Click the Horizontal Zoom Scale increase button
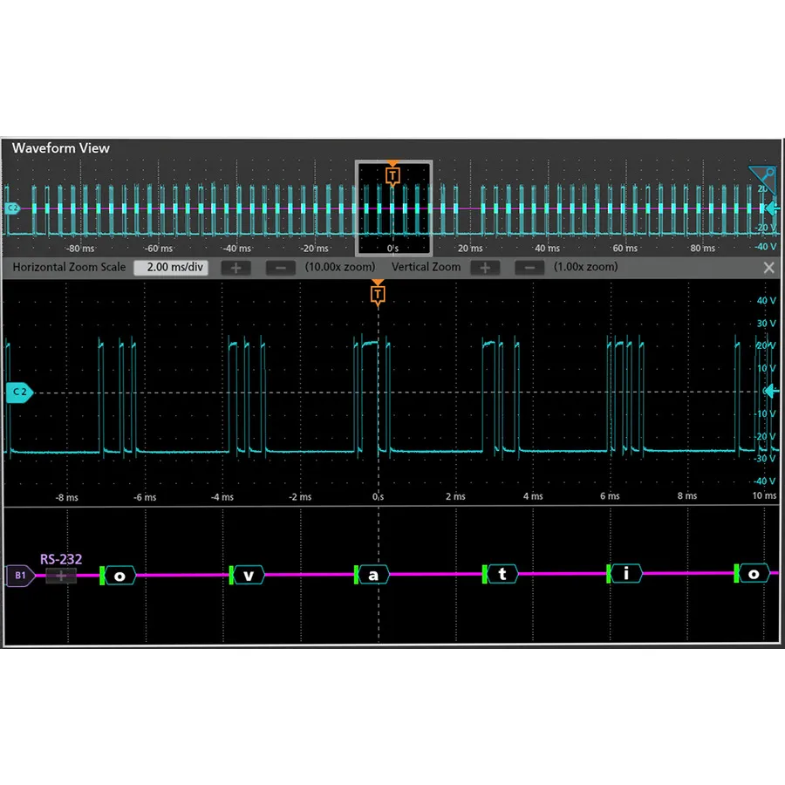 pyautogui.click(x=235, y=267)
